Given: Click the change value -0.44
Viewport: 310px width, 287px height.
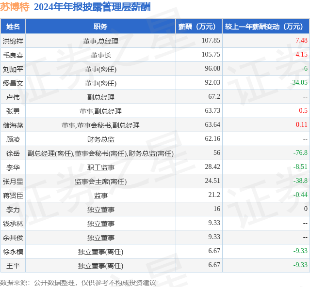Looking at the screenshot, I should point(300,195).
